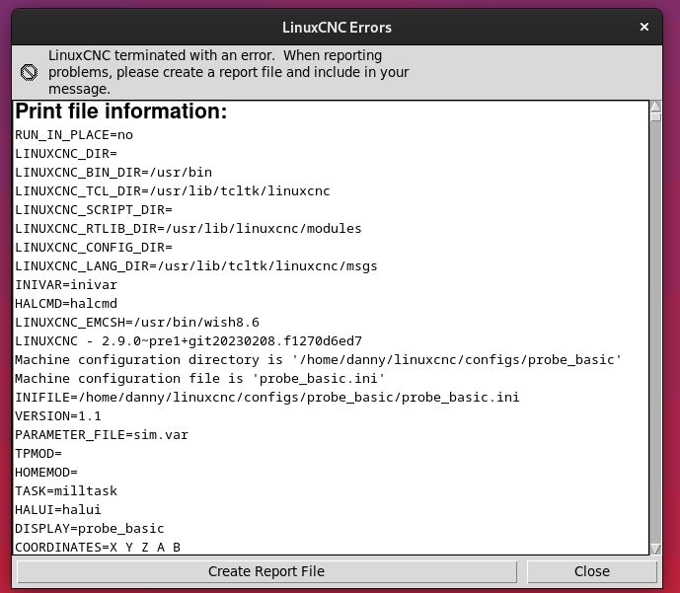The width and height of the screenshot is (680, 593).
Task: Click the line TPMOD=
Action: point(38,454)
